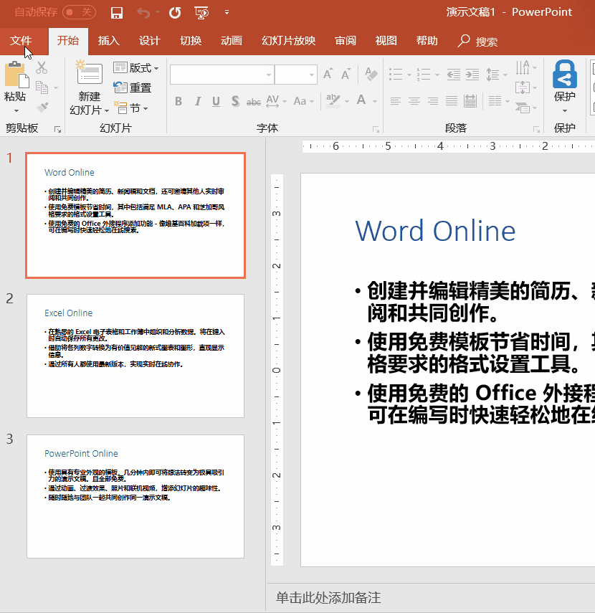595x613 pixels.
Task: Select the Format Painter icon
Action: (44, 106)
